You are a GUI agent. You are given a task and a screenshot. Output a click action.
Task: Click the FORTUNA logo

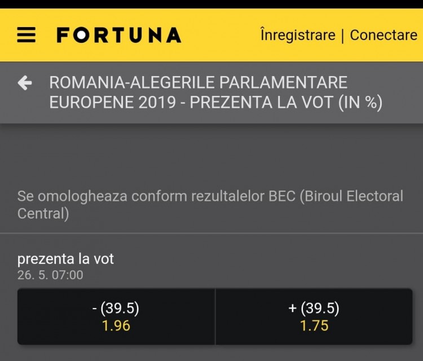tap(118, 36)
